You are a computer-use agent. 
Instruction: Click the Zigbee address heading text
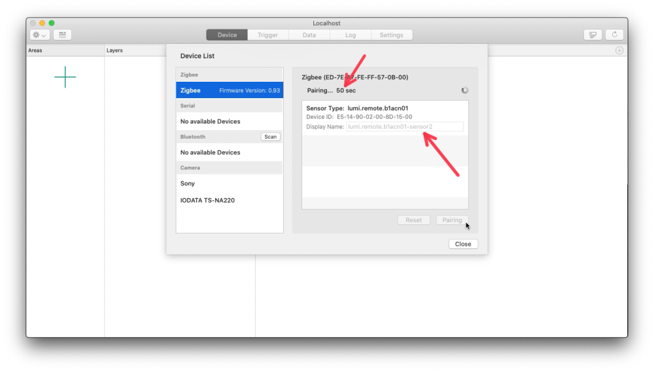tap(355, 77)
